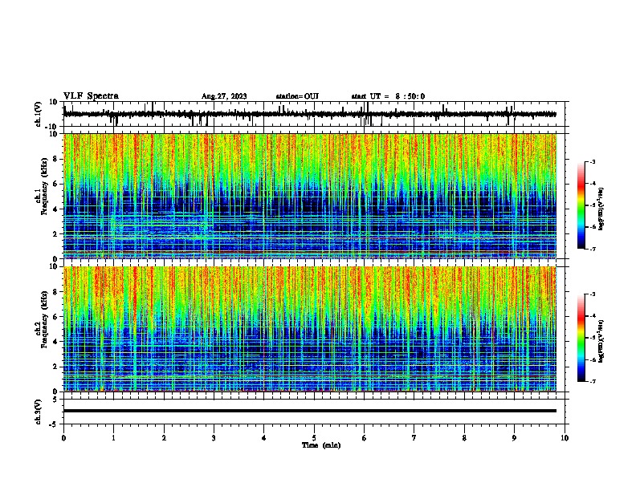The height and width of the screenshot is (491, 636).
Task: Click the ch.1 voltage waveform trace panel
Action: point(316,114)
